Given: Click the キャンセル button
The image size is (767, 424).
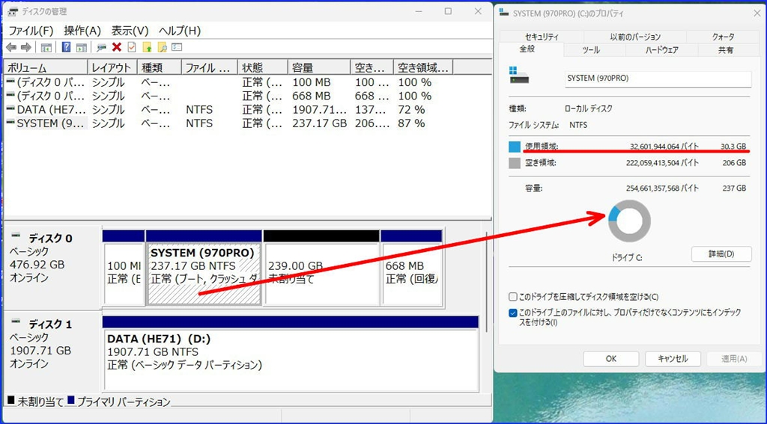Looking at the screenshot, I should click(x=673, y=358).
